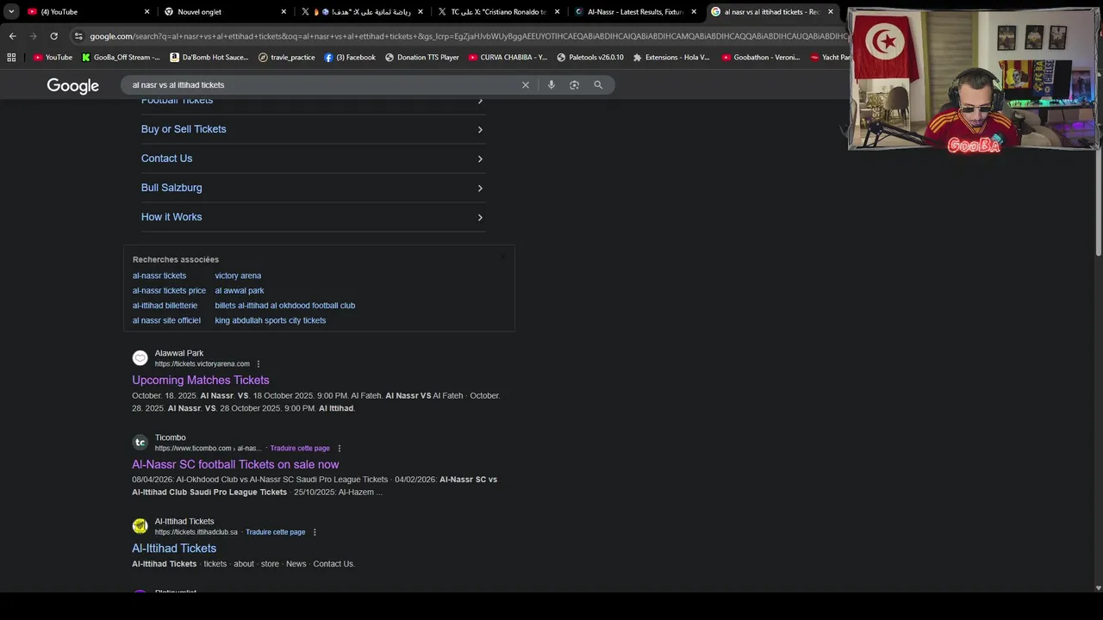Open the Extensions - Hola V... bookmark

671,58
